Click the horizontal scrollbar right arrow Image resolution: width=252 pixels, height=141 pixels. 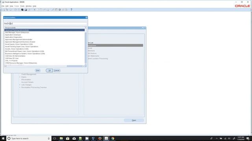[83, 66]
